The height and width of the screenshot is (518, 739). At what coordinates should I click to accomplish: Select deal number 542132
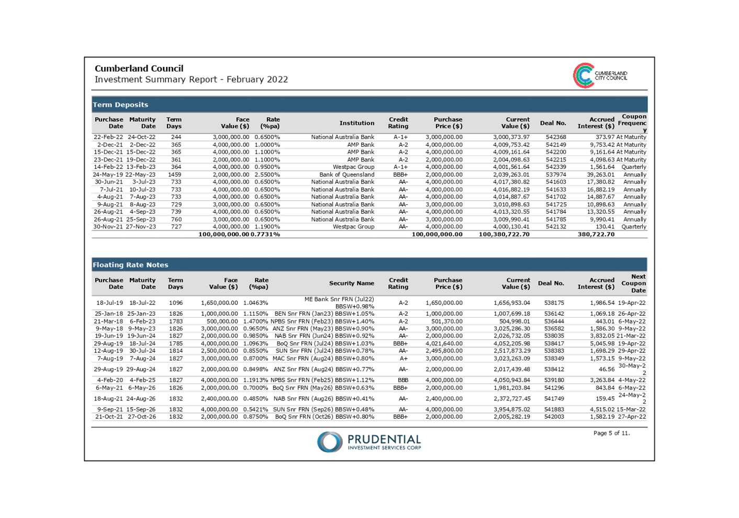555,227
